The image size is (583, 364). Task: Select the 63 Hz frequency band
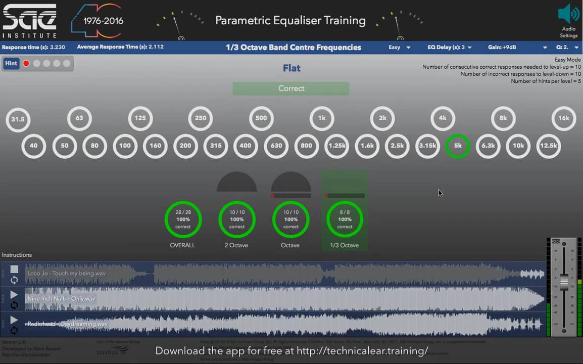click(79, 118)
